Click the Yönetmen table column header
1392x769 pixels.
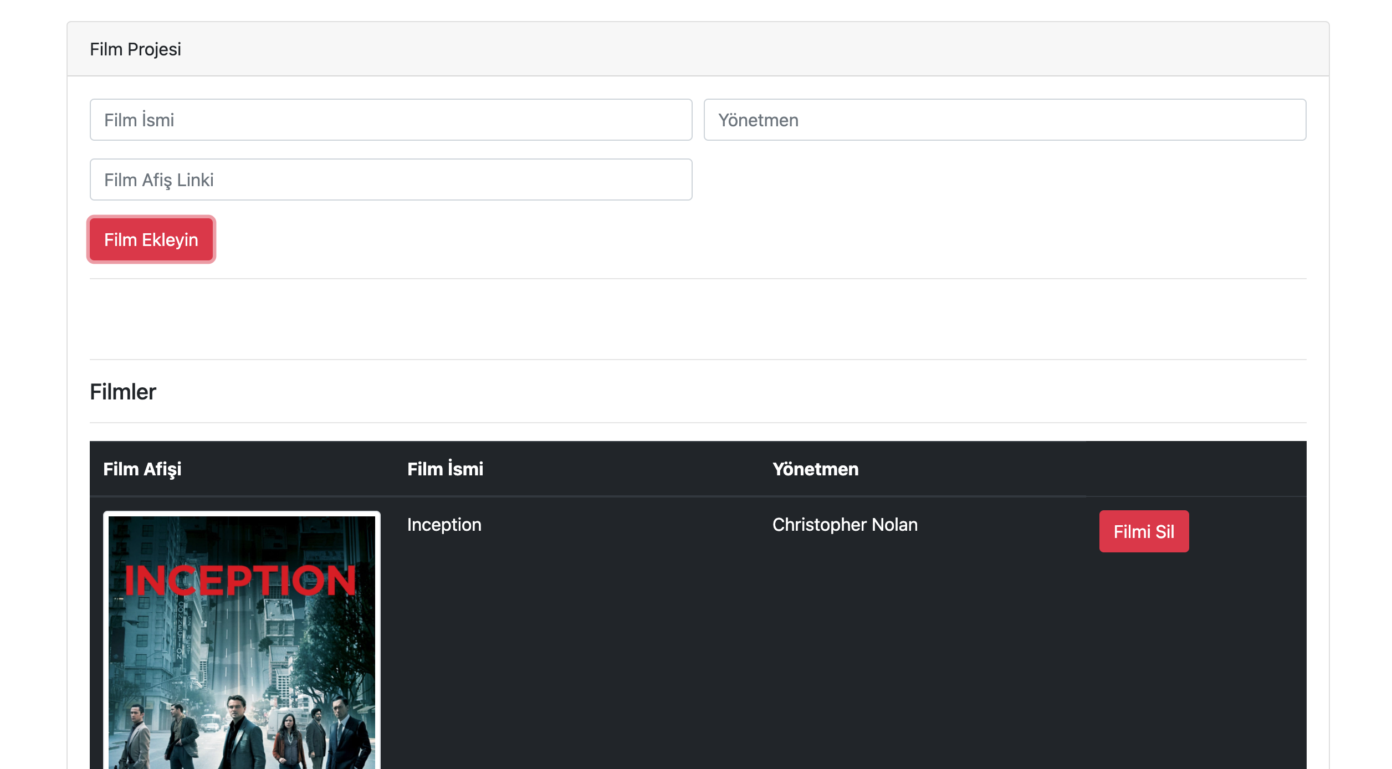(815, 469)
